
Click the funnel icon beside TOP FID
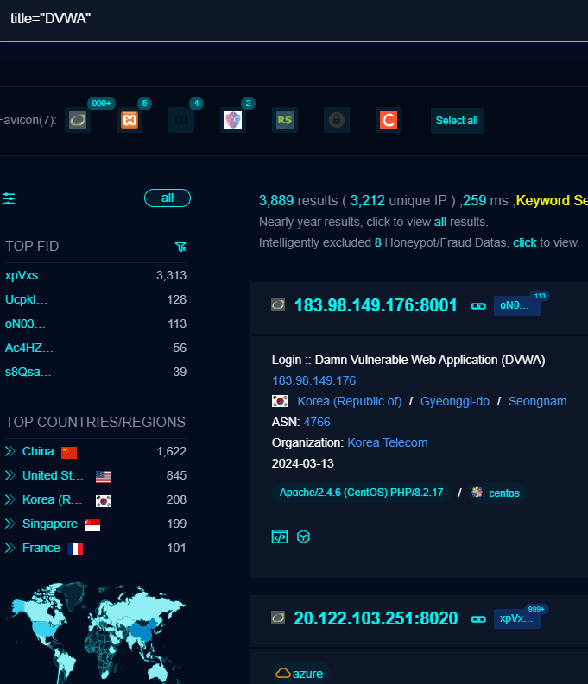coord(180,247)
